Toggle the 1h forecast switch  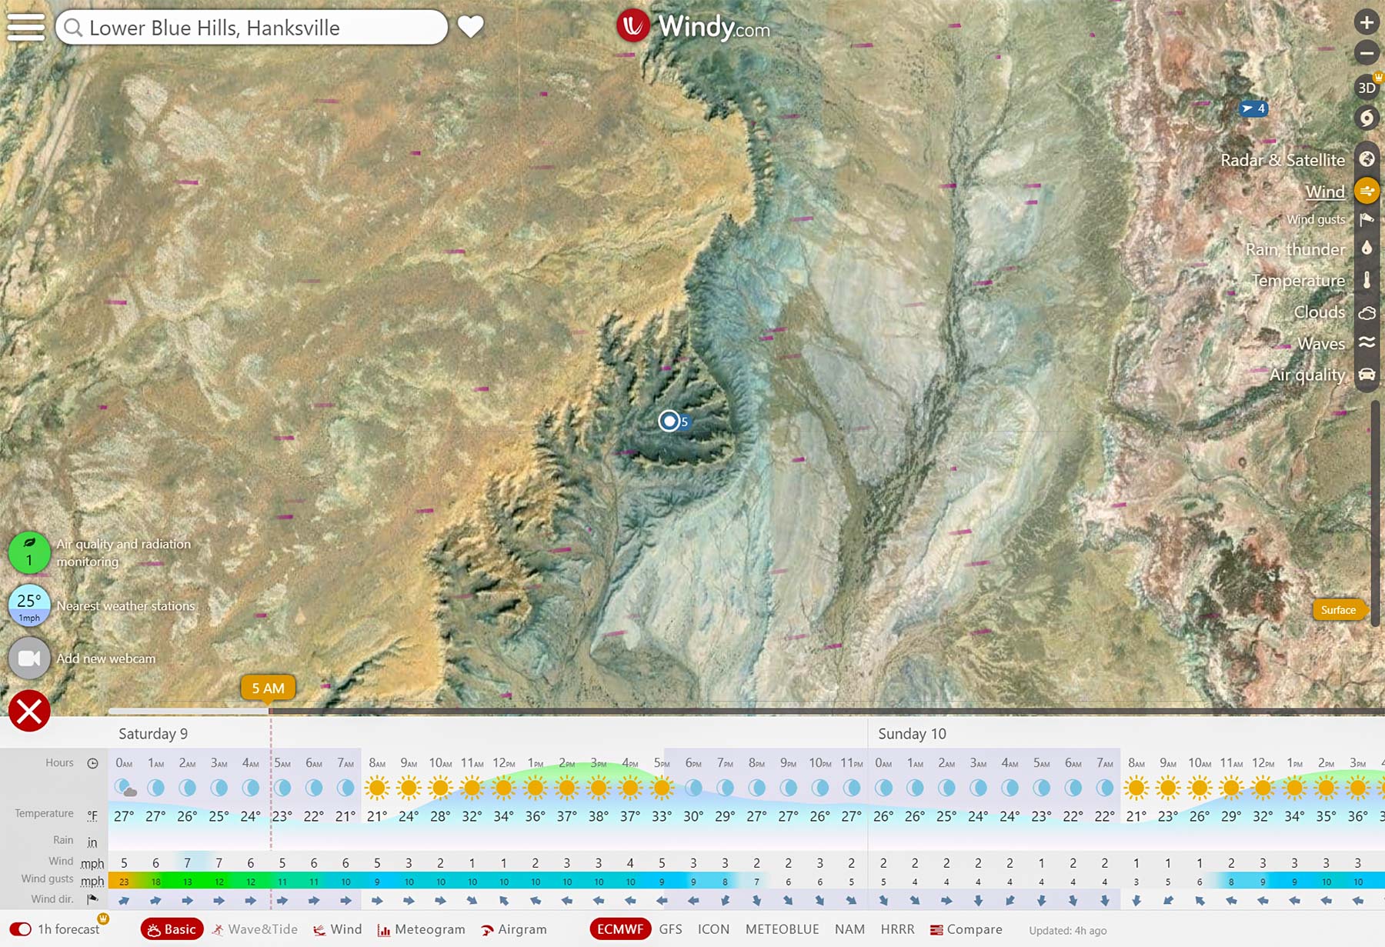click(21, 929)
